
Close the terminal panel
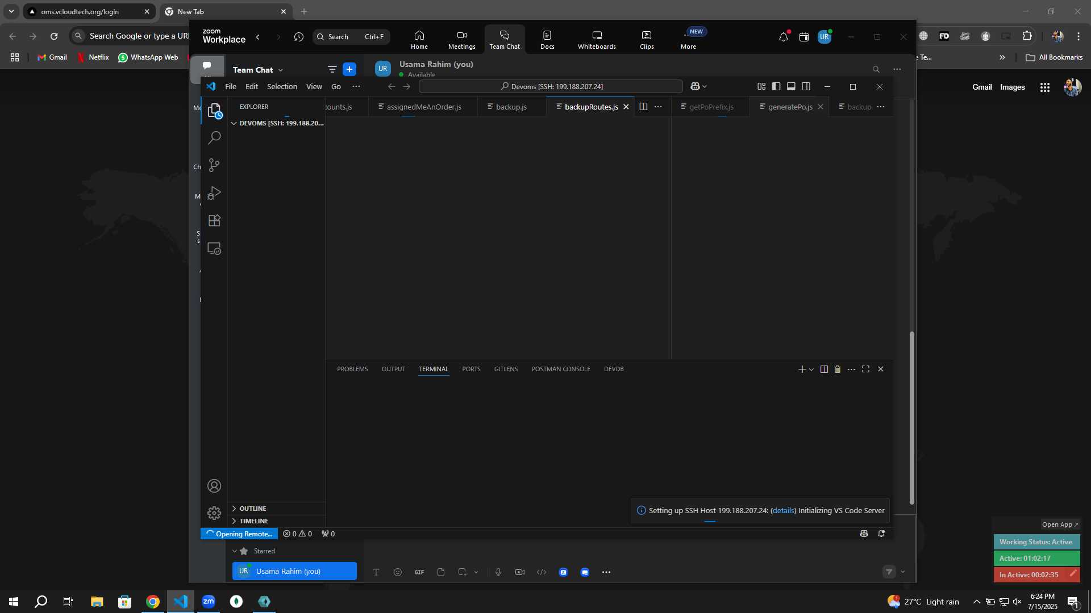(x=881, y=369)
